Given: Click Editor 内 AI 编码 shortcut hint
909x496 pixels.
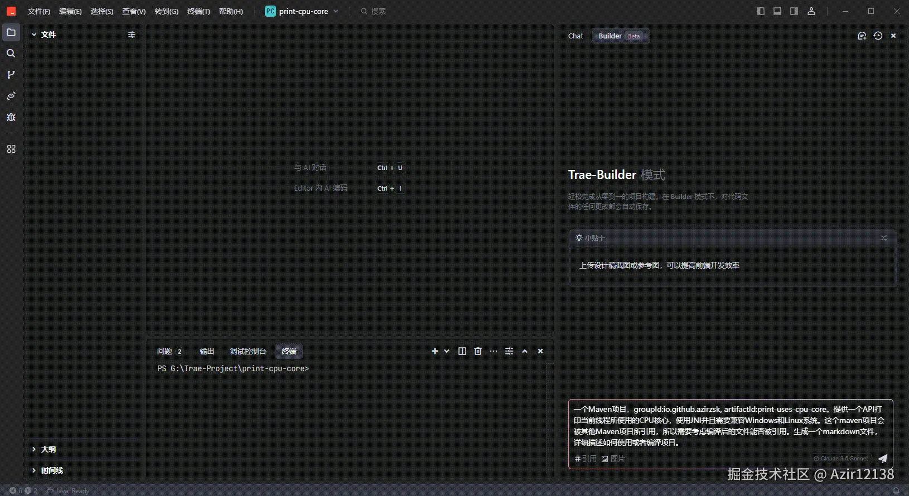Looking at the screenshot, I should [x=321, y=188].
